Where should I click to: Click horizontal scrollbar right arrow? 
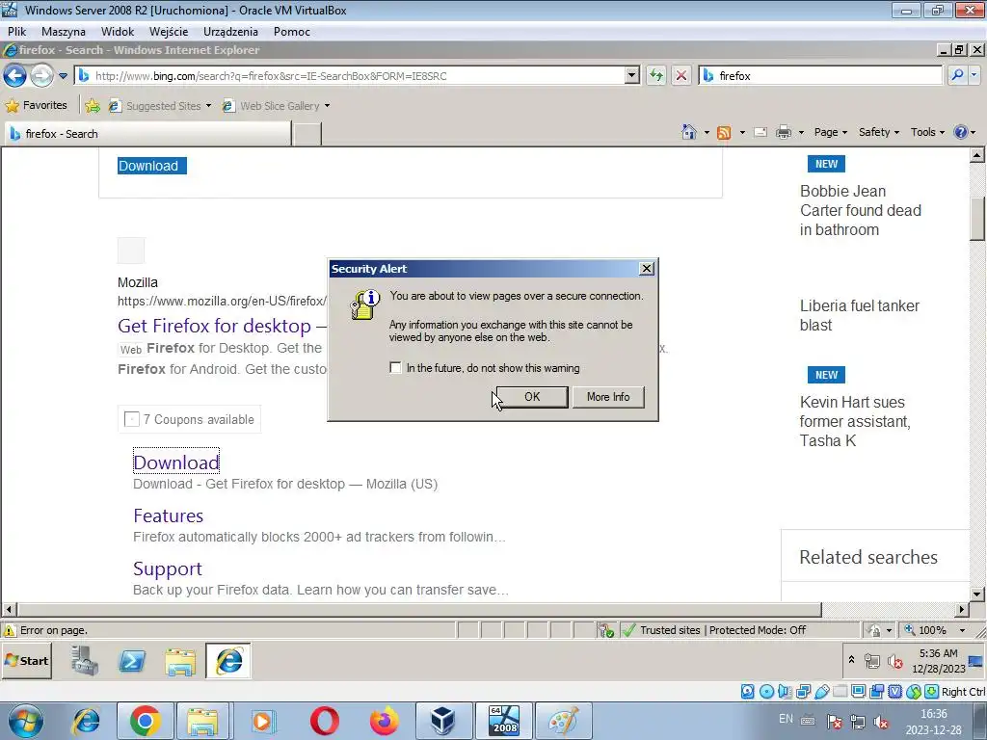click(962, 609)
